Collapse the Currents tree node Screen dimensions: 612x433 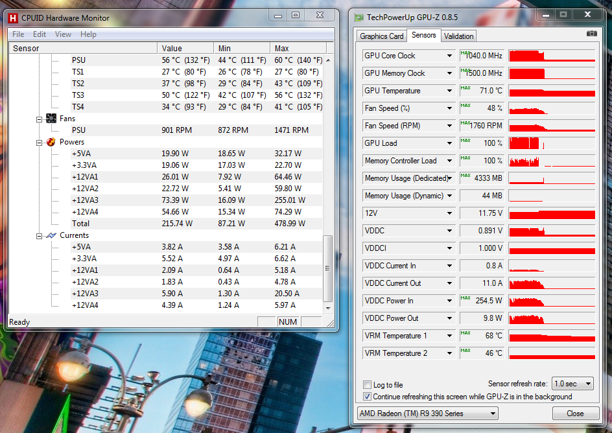[39, 236]
